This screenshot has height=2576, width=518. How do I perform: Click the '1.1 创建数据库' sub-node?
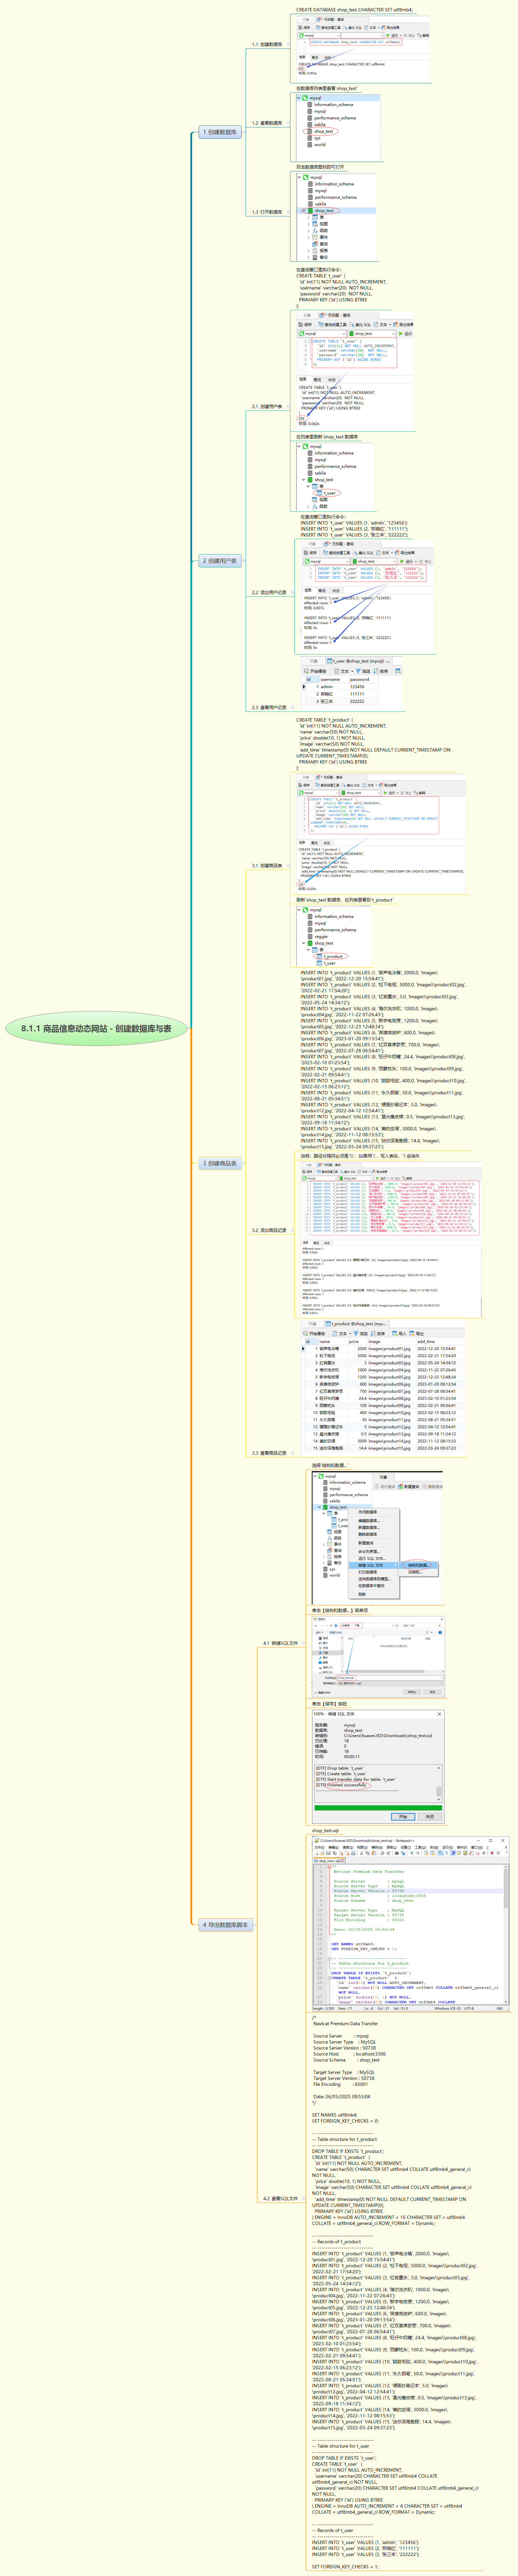[x=267, y=44]
